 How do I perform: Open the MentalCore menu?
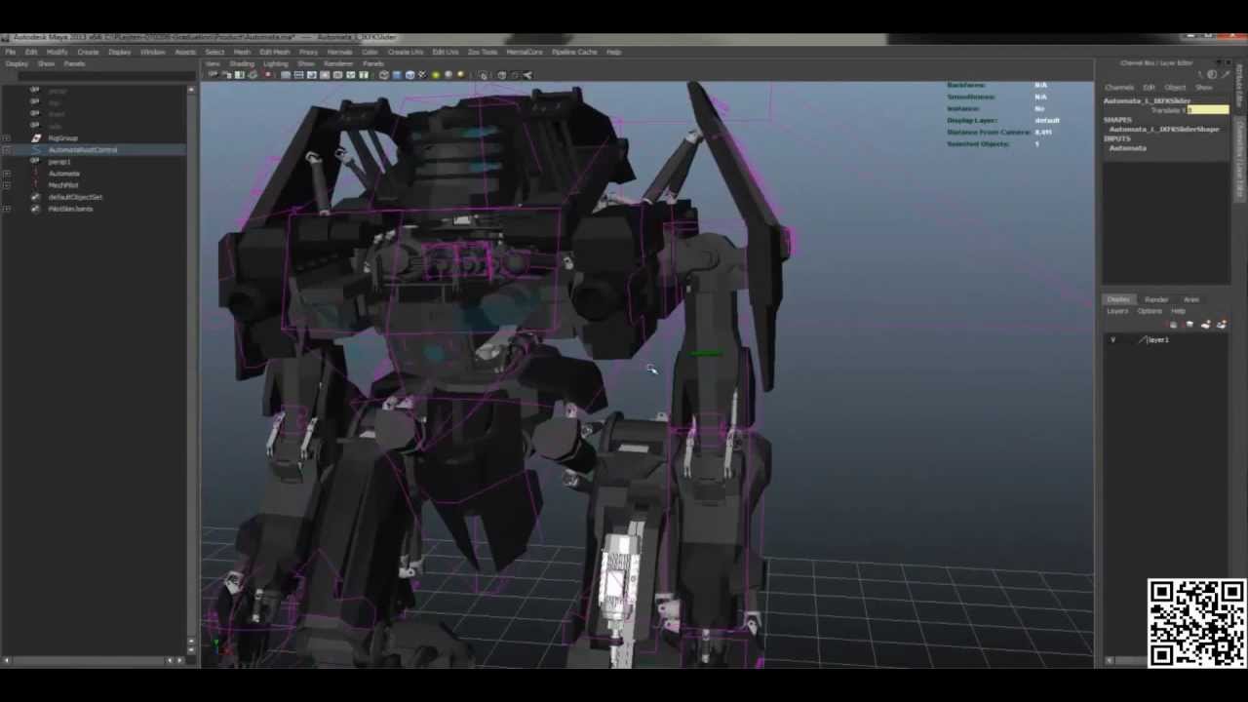pyautogui.click(x=525, y=52)
